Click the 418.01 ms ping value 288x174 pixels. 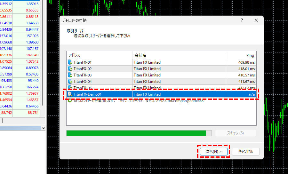click(246, 69)
